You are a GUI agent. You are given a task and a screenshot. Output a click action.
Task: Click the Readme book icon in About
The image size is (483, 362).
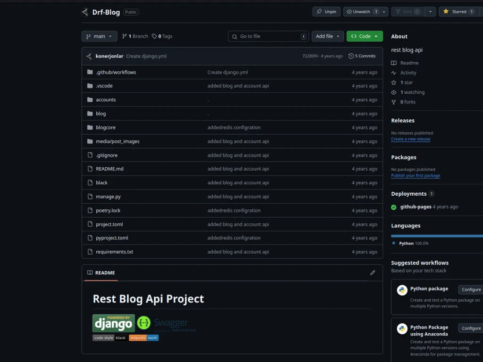click(394, 63)
